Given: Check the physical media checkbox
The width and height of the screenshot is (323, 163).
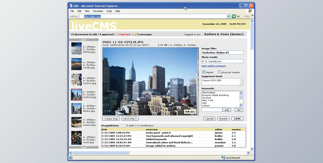Looking at the screenshot, I should coord(219,72).
